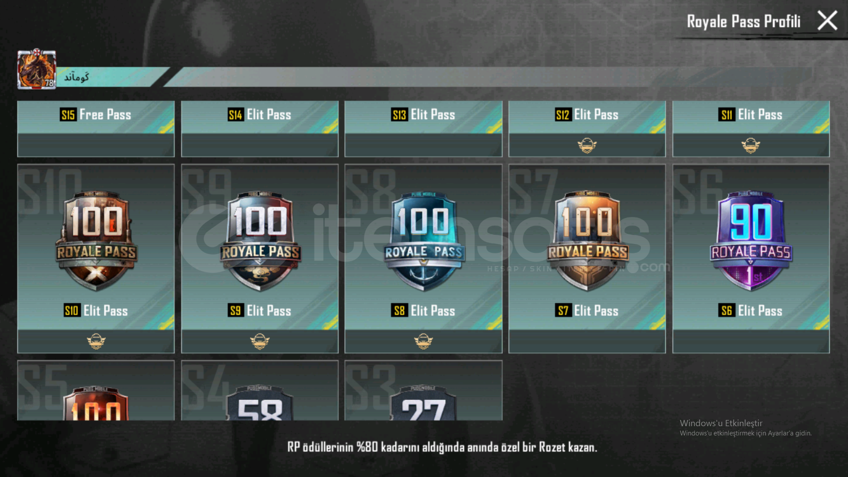Select the S4 pass thumbnail showing 58
This screenshot has width=848, height=477.
click(260, 390)
